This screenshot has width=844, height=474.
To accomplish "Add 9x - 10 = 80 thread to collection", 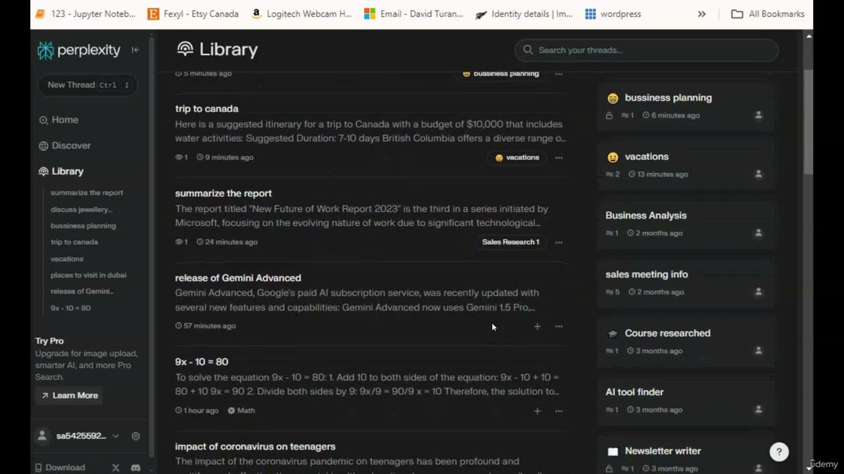I will point(537,411).
